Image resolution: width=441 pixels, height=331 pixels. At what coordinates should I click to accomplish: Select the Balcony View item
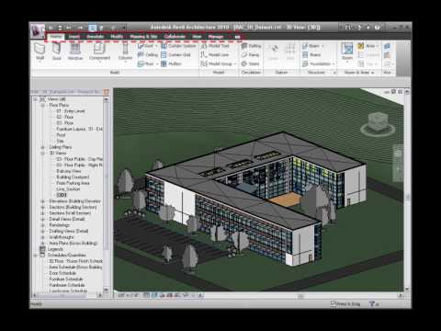(69, 171)
